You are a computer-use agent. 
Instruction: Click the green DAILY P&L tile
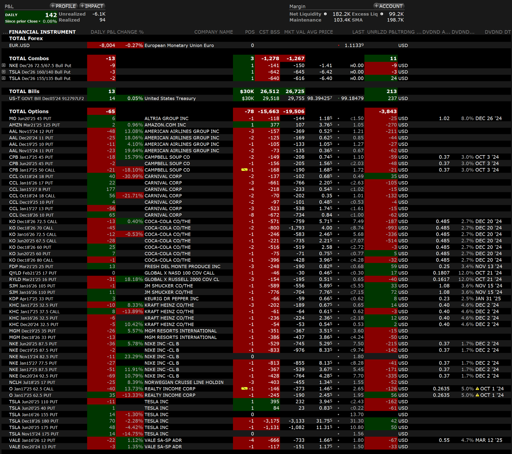[31, 18]
